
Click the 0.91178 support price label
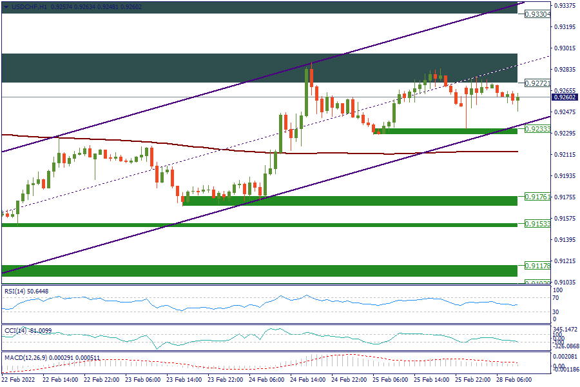point(536,266)
